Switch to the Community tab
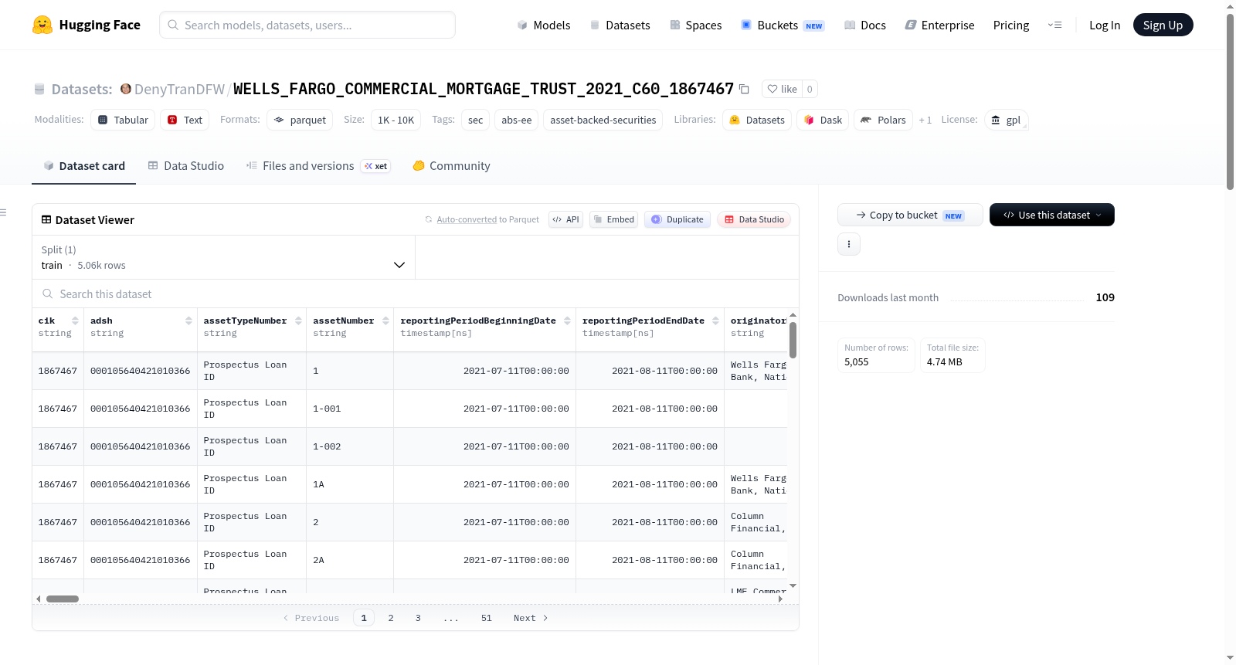1236x665 pixels. pos(452,166)
